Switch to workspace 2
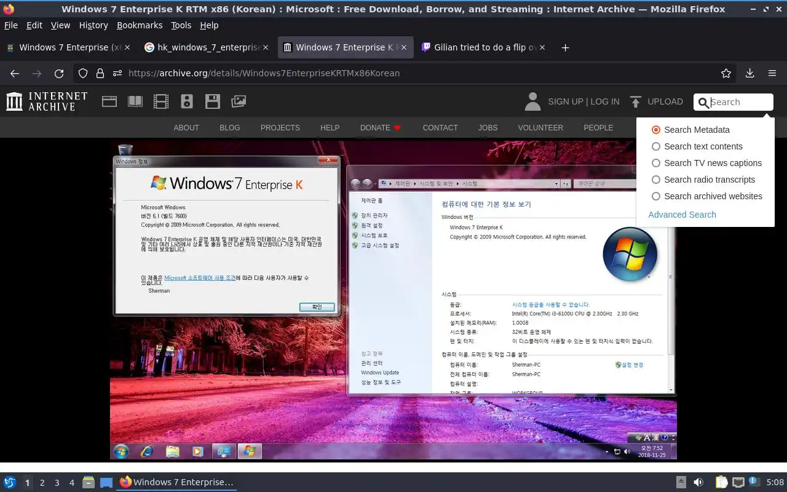Viewport: 787px width, 492px height. point(42,483)
